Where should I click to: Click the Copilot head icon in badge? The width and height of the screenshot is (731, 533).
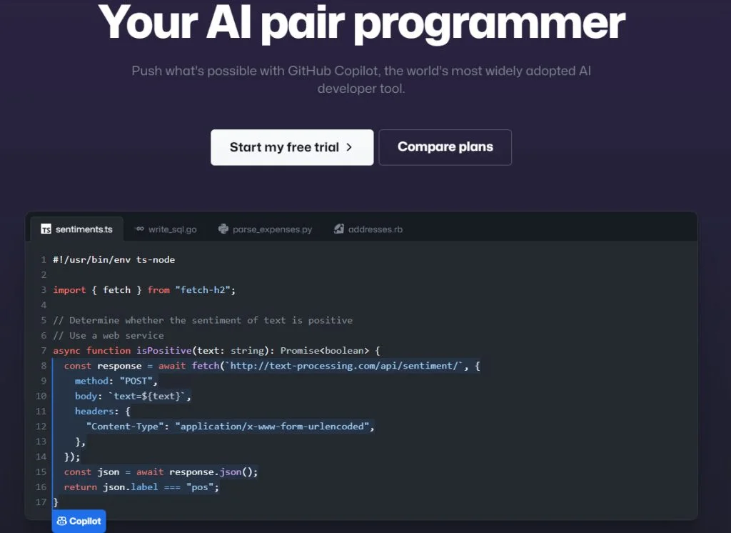pos(61,521)
